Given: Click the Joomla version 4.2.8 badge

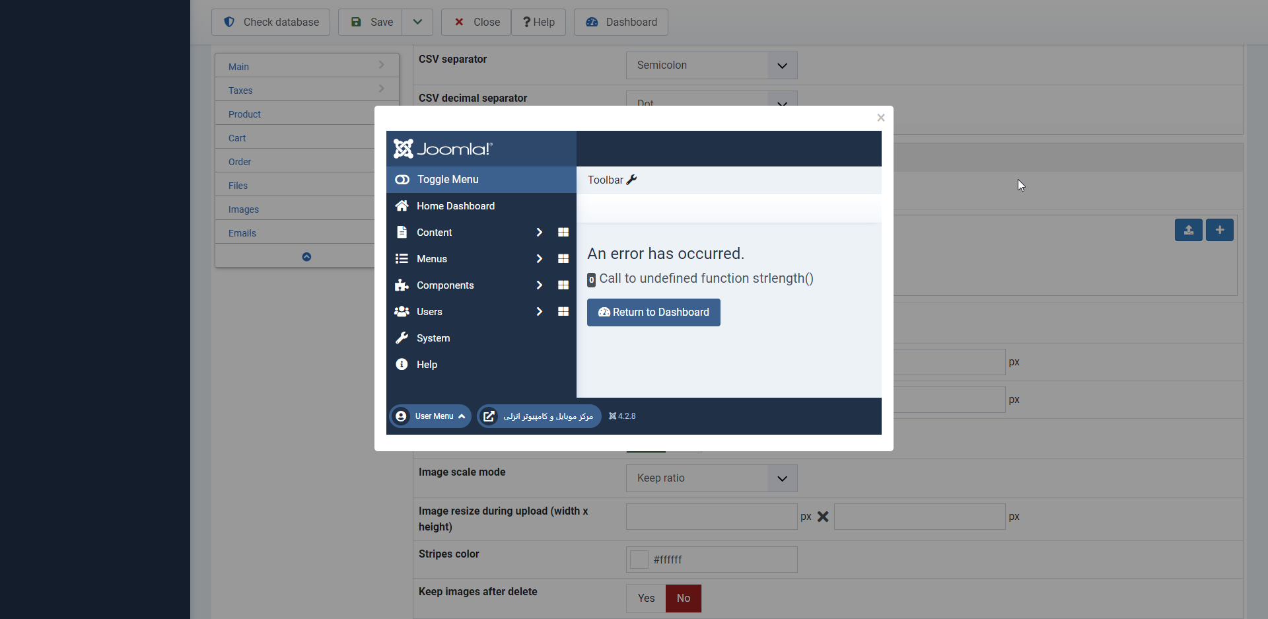Looking at the screenshot, I should click(622, 416).
